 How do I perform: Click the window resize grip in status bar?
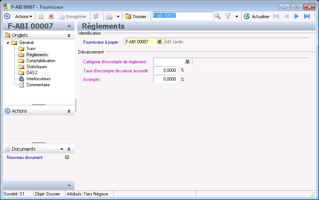pyautogui.click(x=312, y=194)
